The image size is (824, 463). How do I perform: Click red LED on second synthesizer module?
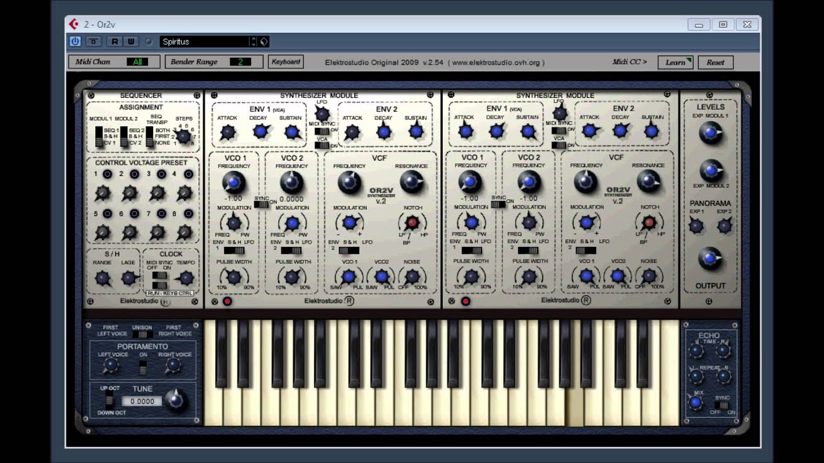coord(465,301)
